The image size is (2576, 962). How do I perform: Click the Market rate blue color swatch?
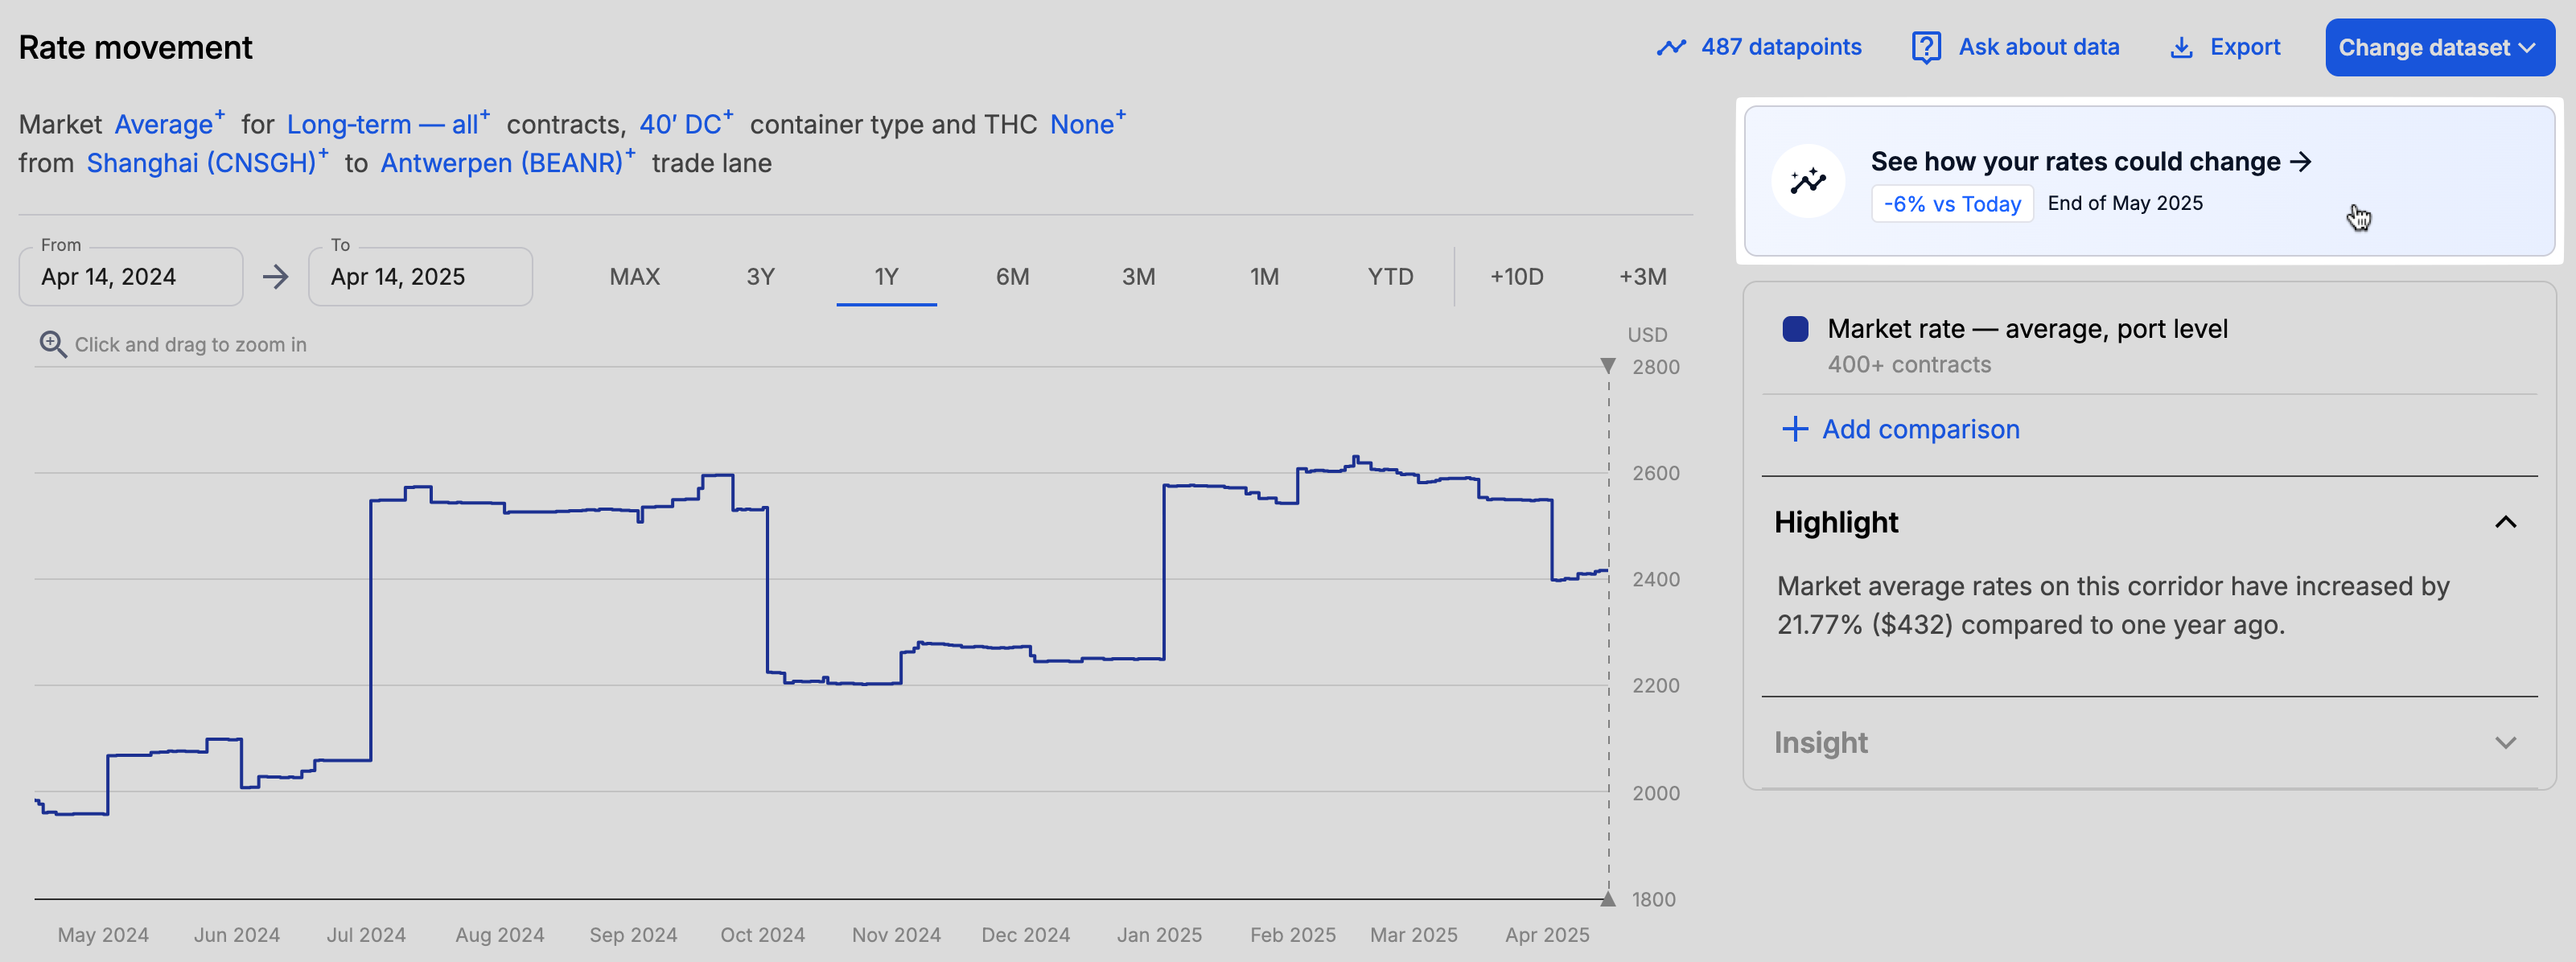coord(1795,329)
